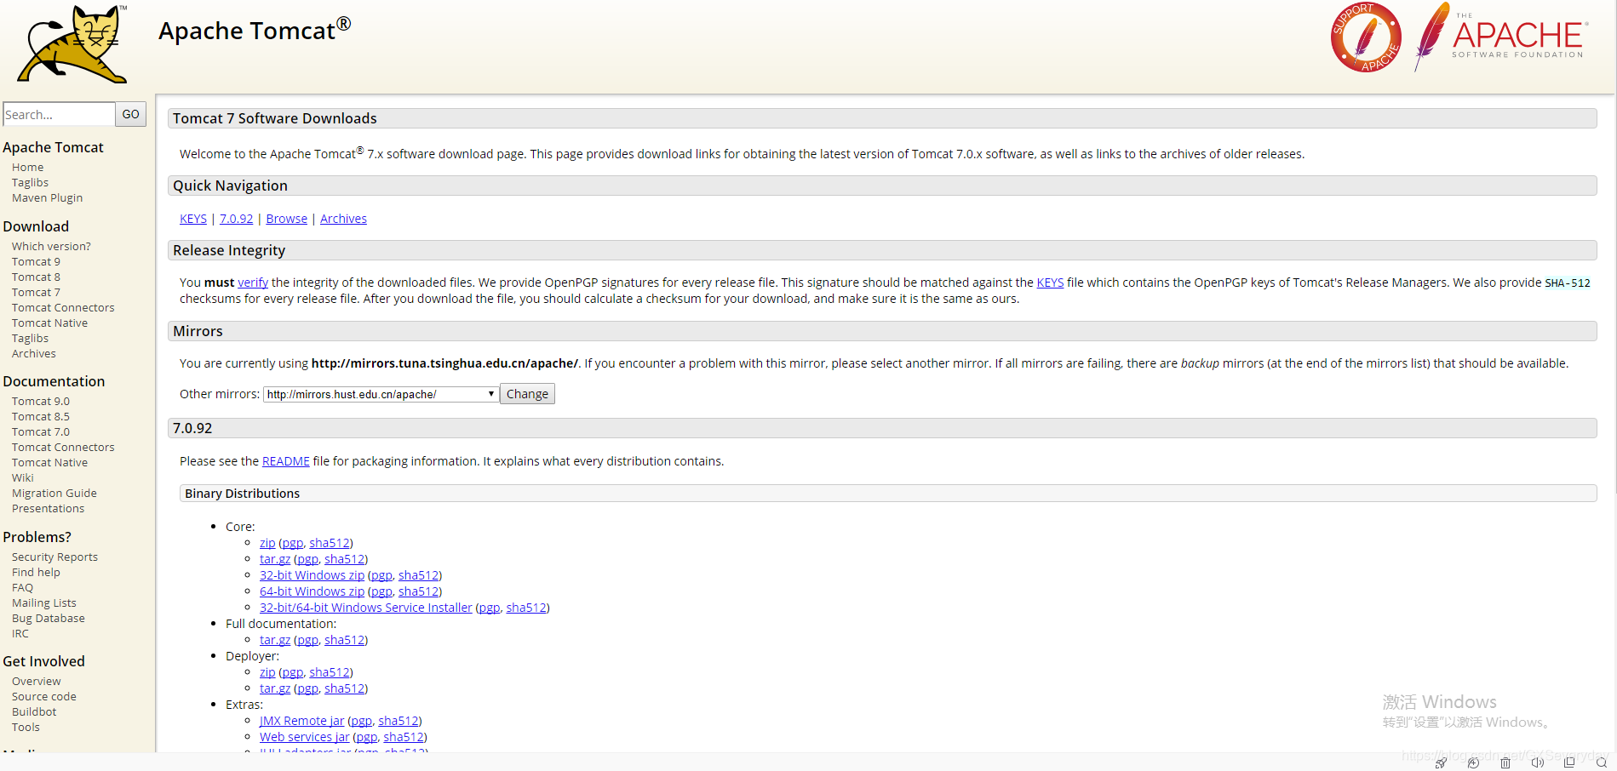Viewport: 1617px width, 771px height.
Task: Download Full documentation tar.gz
Action: (275, 640)
